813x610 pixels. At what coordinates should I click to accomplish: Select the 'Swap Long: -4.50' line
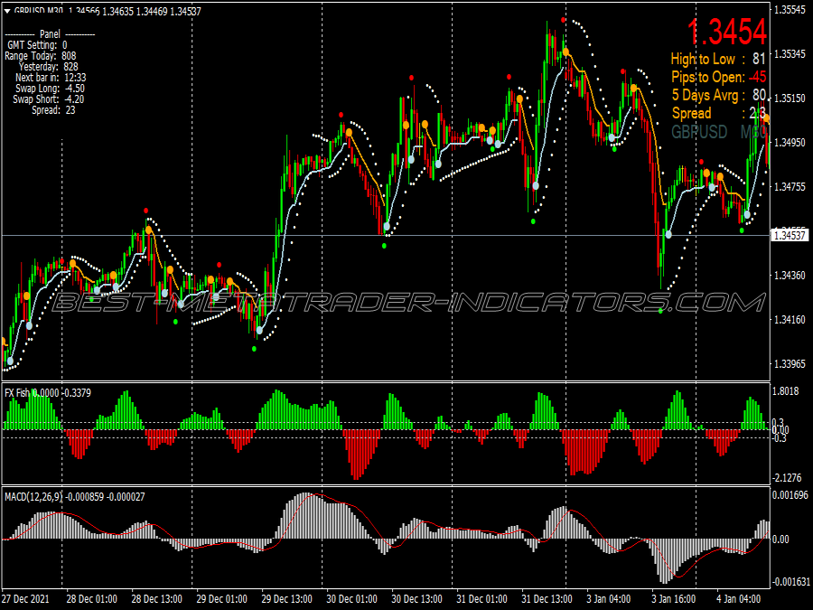(50, 89)
